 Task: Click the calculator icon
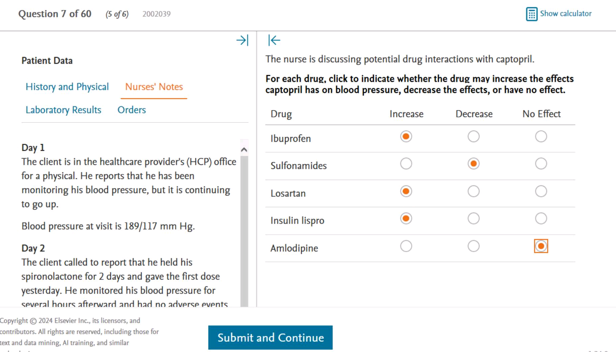coord(531,14)
